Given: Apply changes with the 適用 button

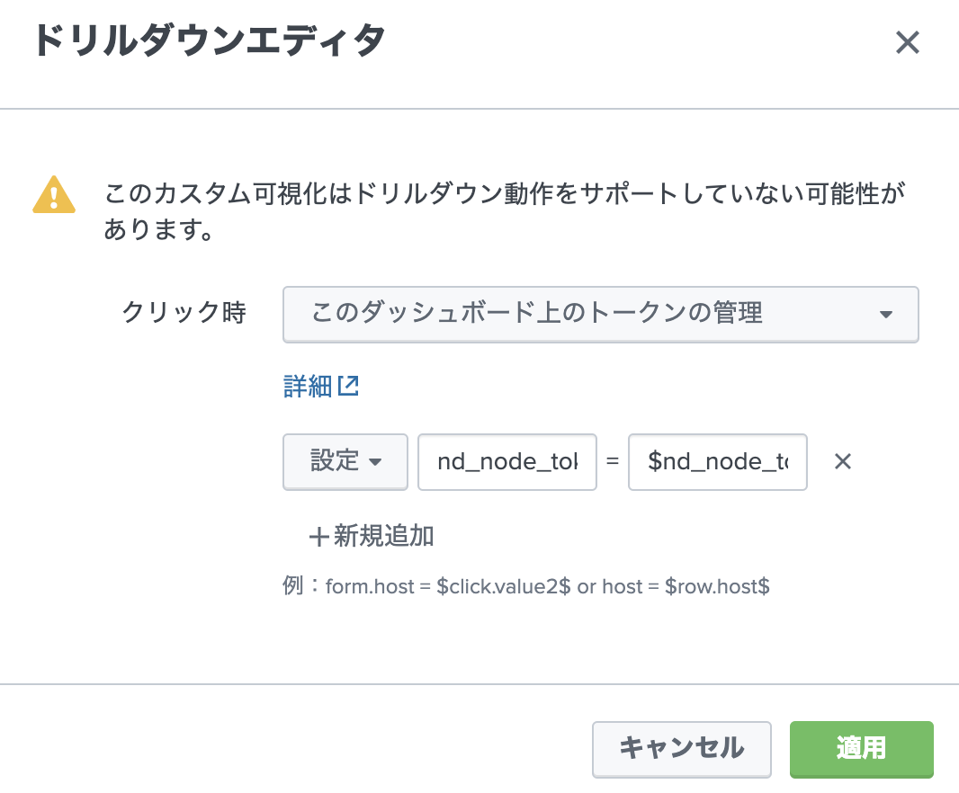Looking at the screenshot, I should [861, 748].
